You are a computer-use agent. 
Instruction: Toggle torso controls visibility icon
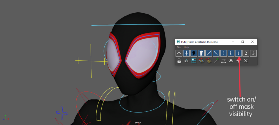coord(201,53)
